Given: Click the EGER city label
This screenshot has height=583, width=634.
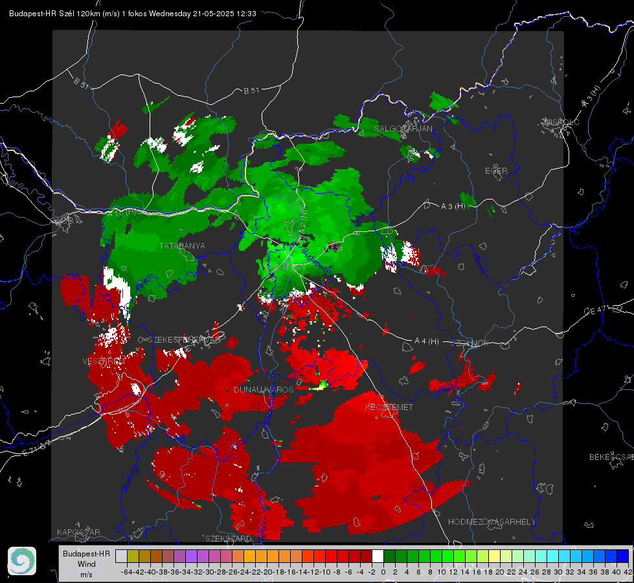Looking at the screenshot, I should [496, 171].
